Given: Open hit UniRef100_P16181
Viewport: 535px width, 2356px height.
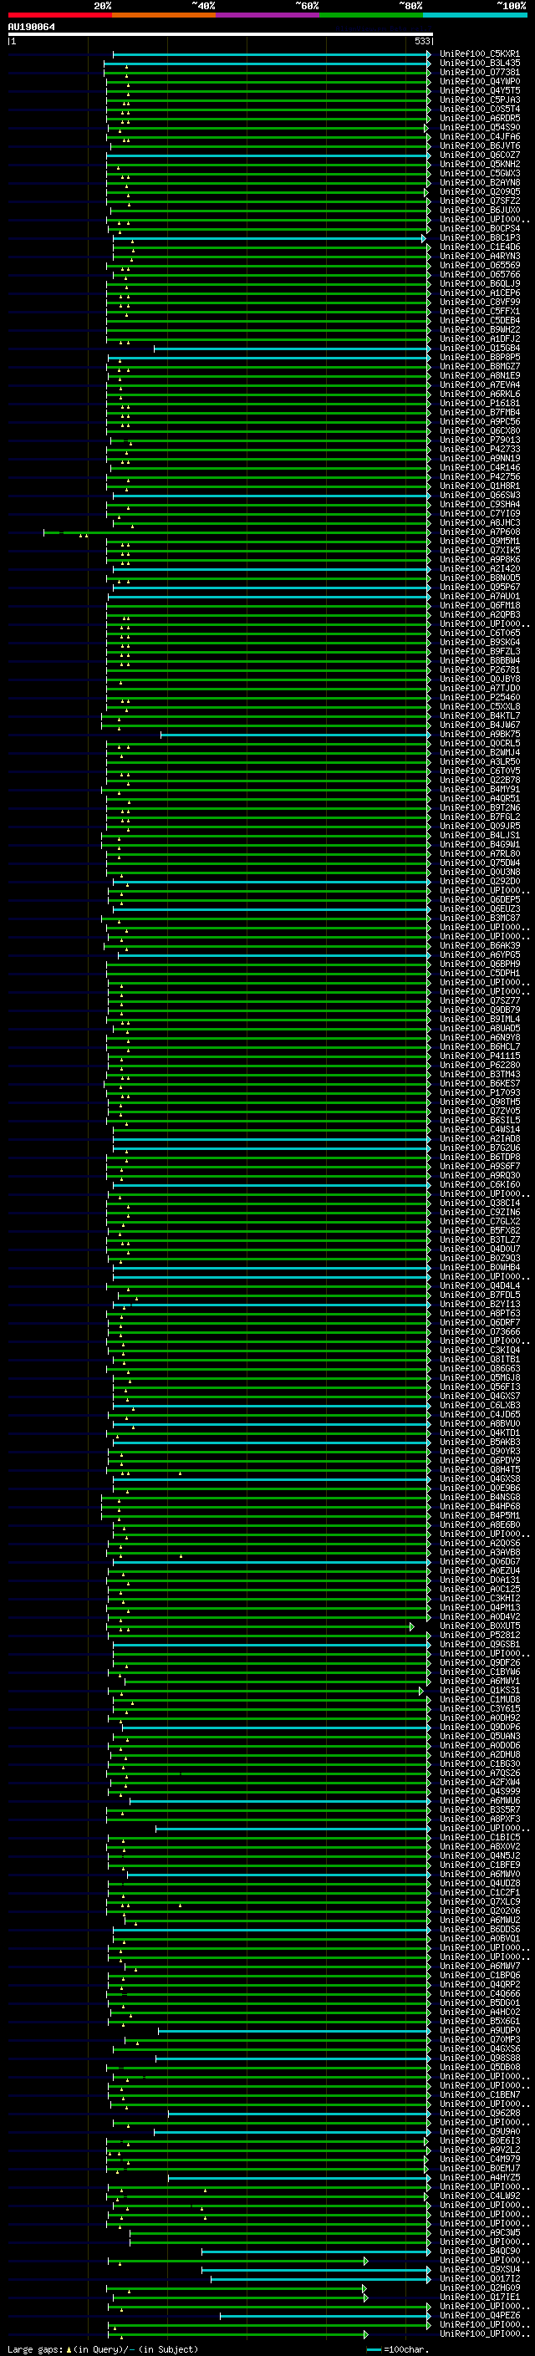Looking at the screenshot, I should coord(480,404).
